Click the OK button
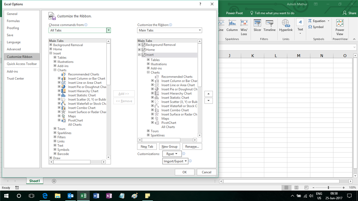This screenshot has height=201, width=358. pos(185,172)
